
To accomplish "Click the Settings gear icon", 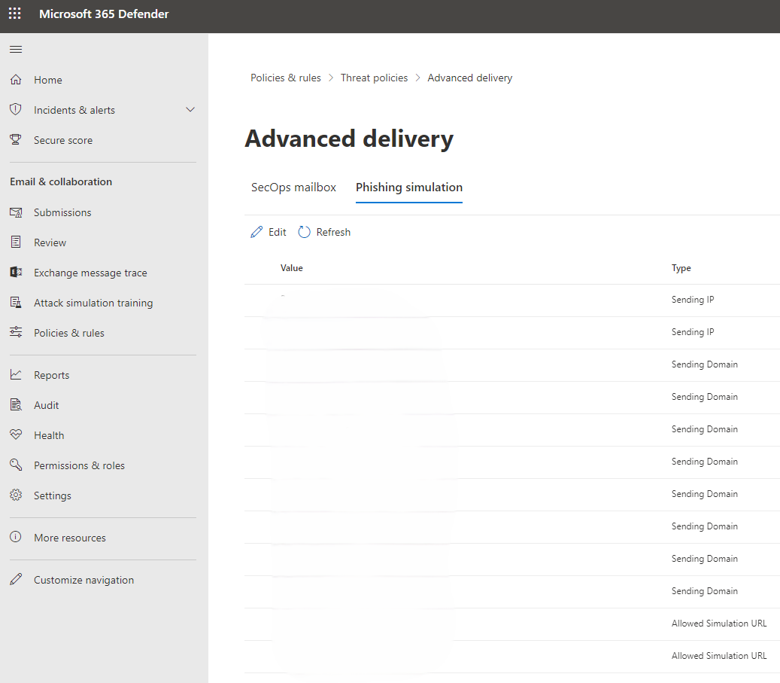I will pyautogui.click(x=16, y=495).
